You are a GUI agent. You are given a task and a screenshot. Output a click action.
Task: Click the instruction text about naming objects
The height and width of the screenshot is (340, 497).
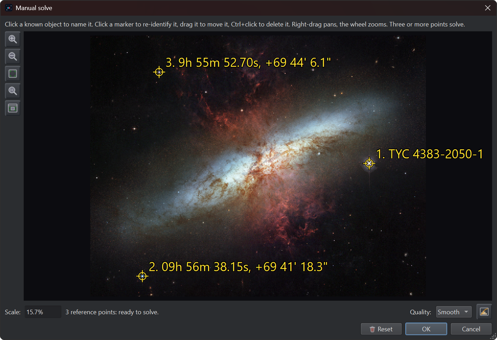tap(235, 24)
